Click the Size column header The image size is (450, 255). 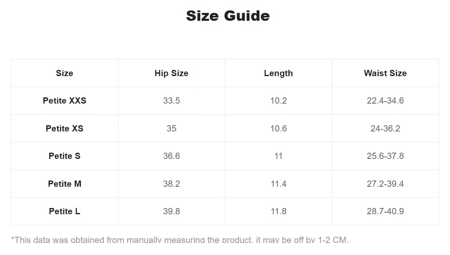[x=65, y=73]
